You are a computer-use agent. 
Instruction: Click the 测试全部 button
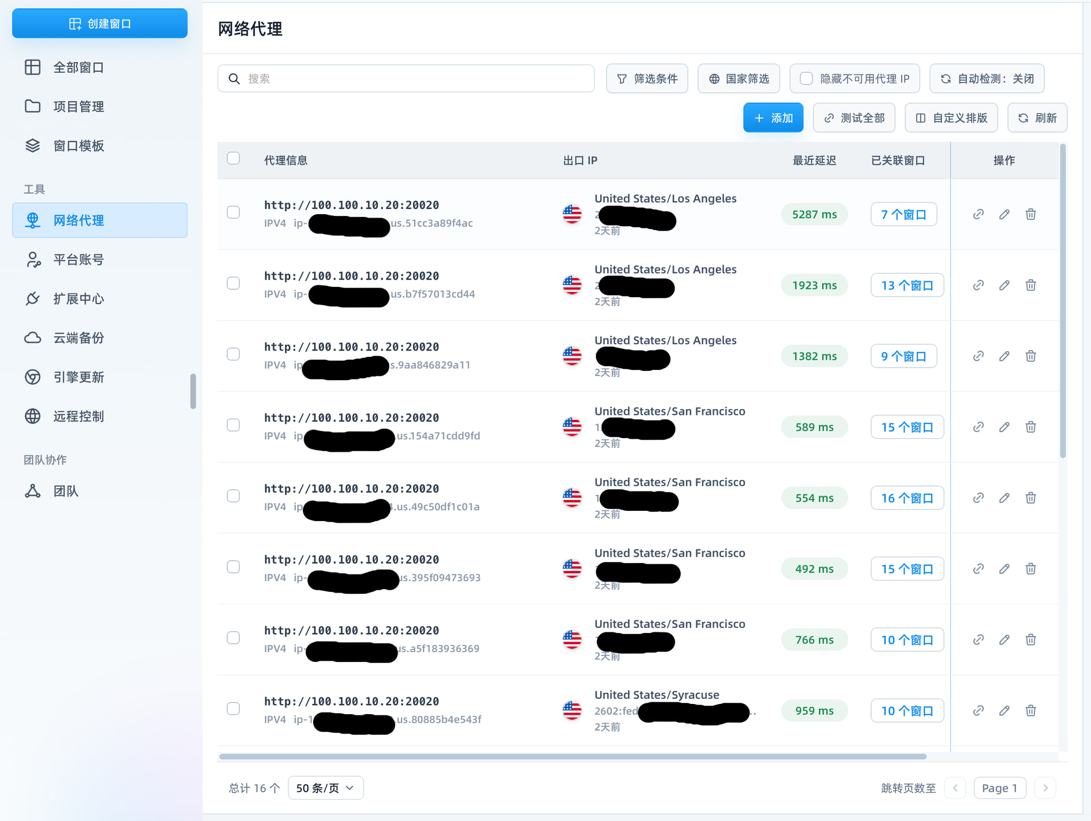854,118
